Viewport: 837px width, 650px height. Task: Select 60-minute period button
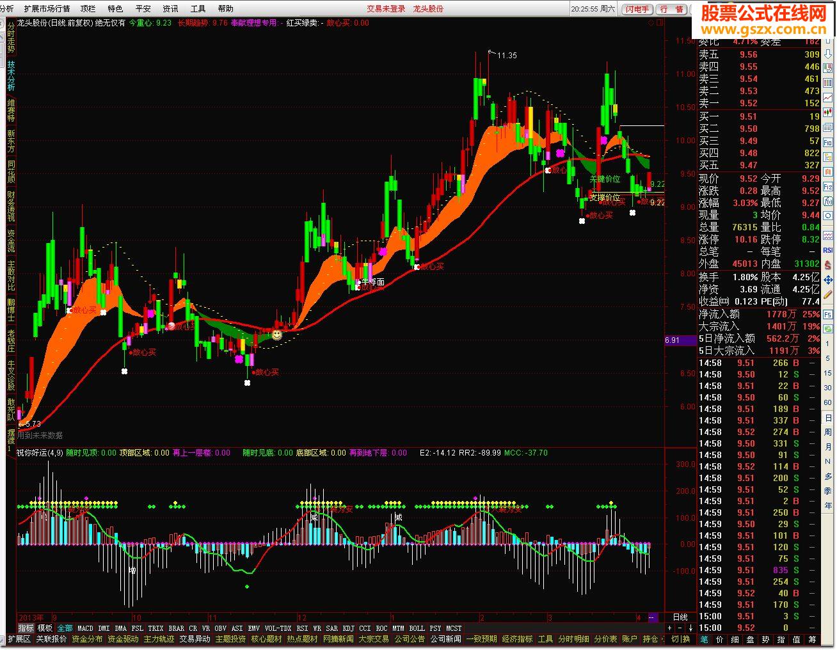pos(828,402)
